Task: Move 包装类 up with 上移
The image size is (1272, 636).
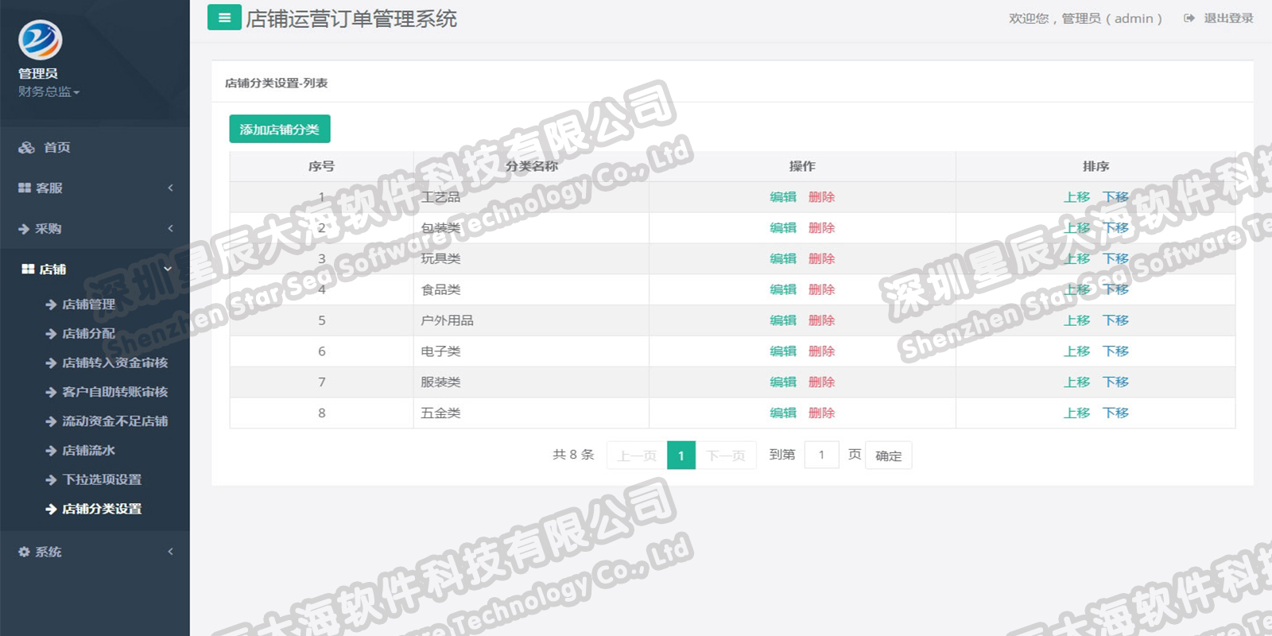Action: pos(1077,228)
